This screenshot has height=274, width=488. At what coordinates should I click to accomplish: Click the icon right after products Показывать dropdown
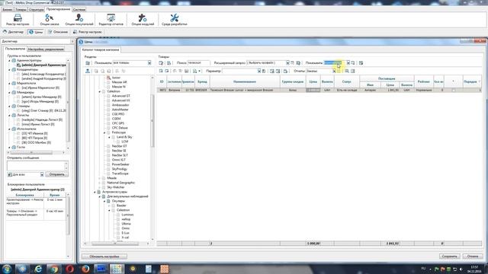353,63
